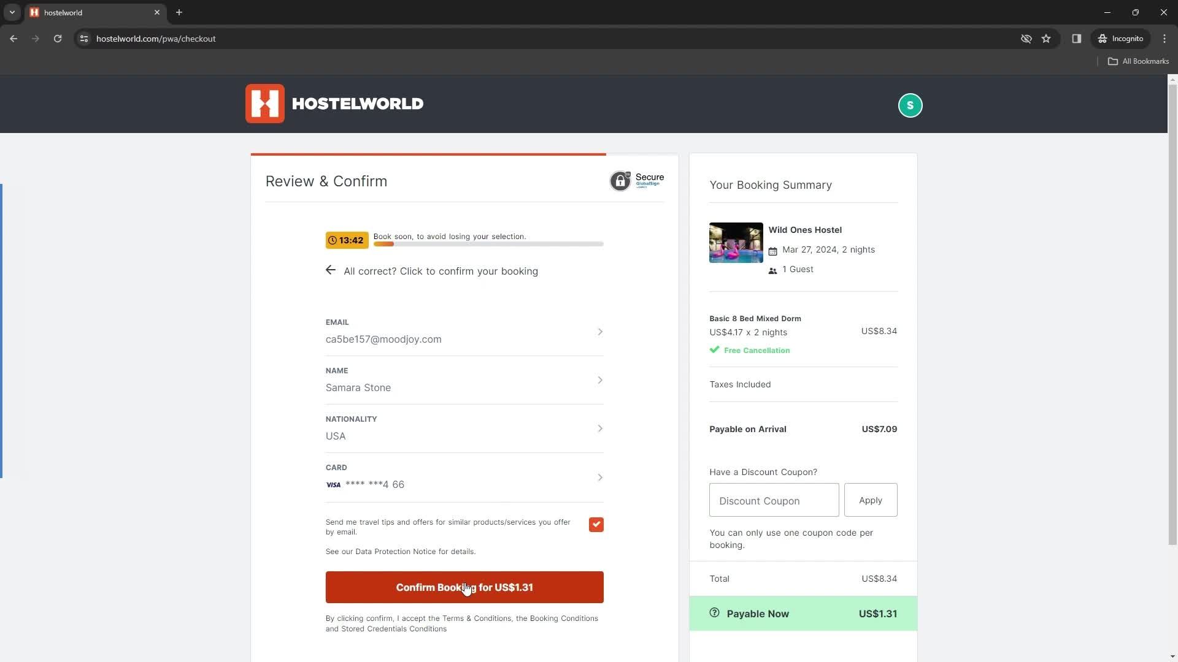1178x662 pixels.
Task: Click the Wild Ones Hostel title
Action: 805,230
